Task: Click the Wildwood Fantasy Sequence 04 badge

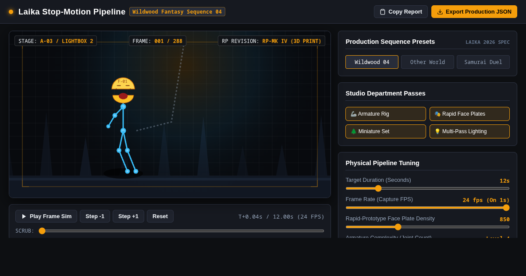Action: [177, 12]
